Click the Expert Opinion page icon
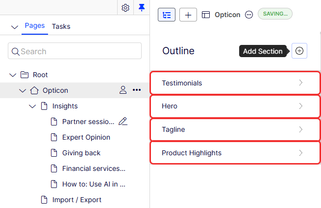This screenshot has width=321, height=208. [x=54, y=137]
